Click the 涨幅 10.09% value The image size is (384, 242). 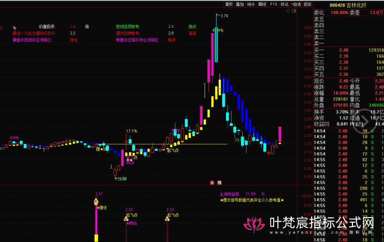(341, 93)
